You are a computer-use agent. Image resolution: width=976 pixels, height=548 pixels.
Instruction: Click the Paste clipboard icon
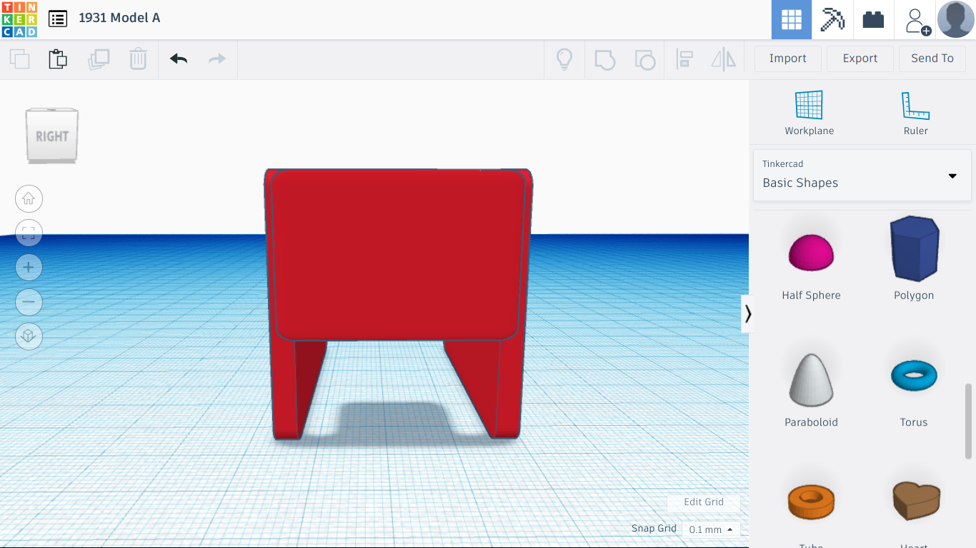point(58,59)
